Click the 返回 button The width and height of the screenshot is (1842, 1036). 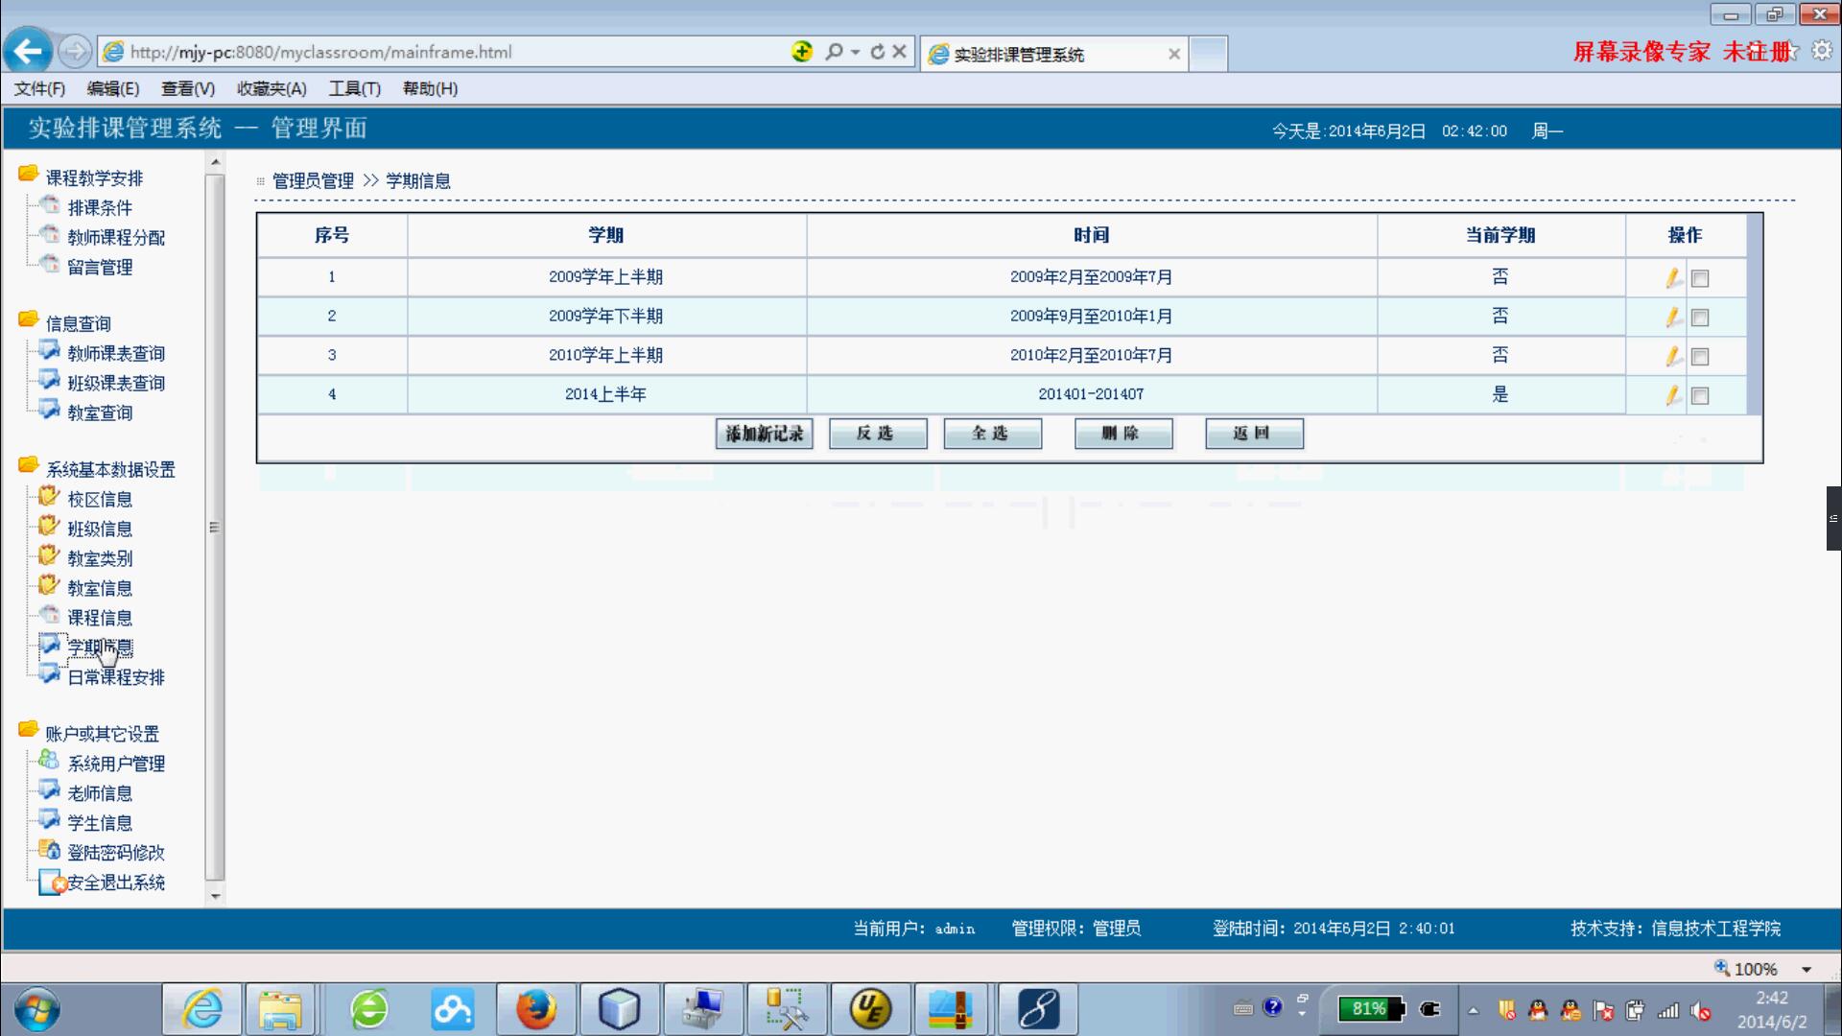click(1254, 434)
